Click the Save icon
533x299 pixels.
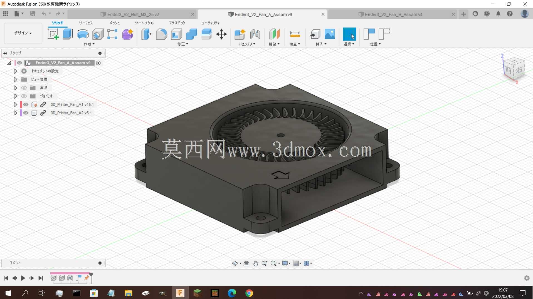[33, 14]
